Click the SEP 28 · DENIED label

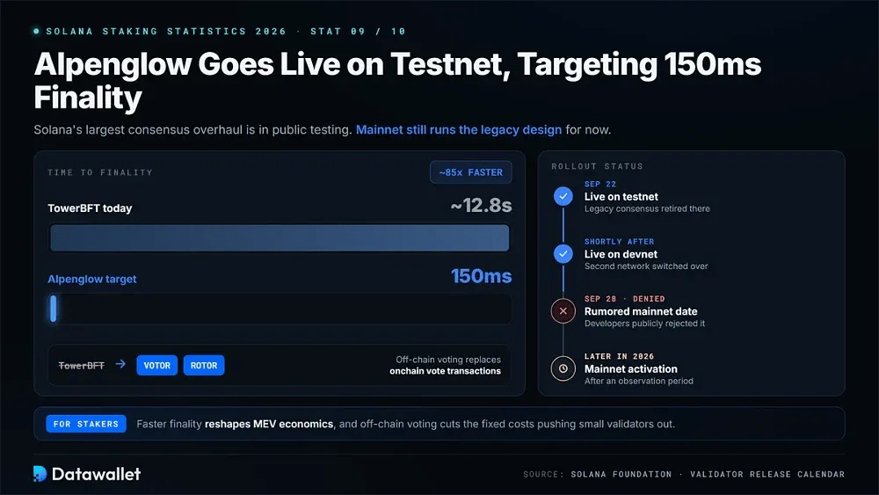click(624, 299)
